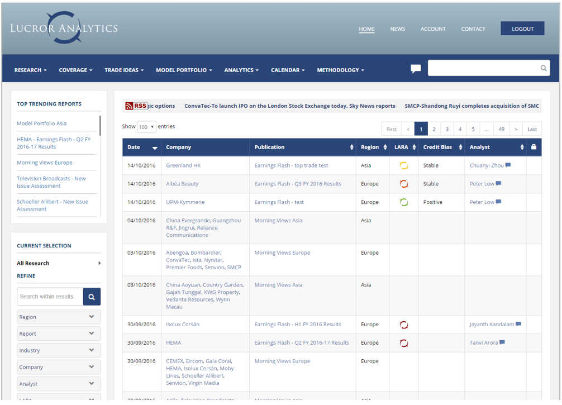Click the red LARA icon for HEMA row

(x=403, y=343)
